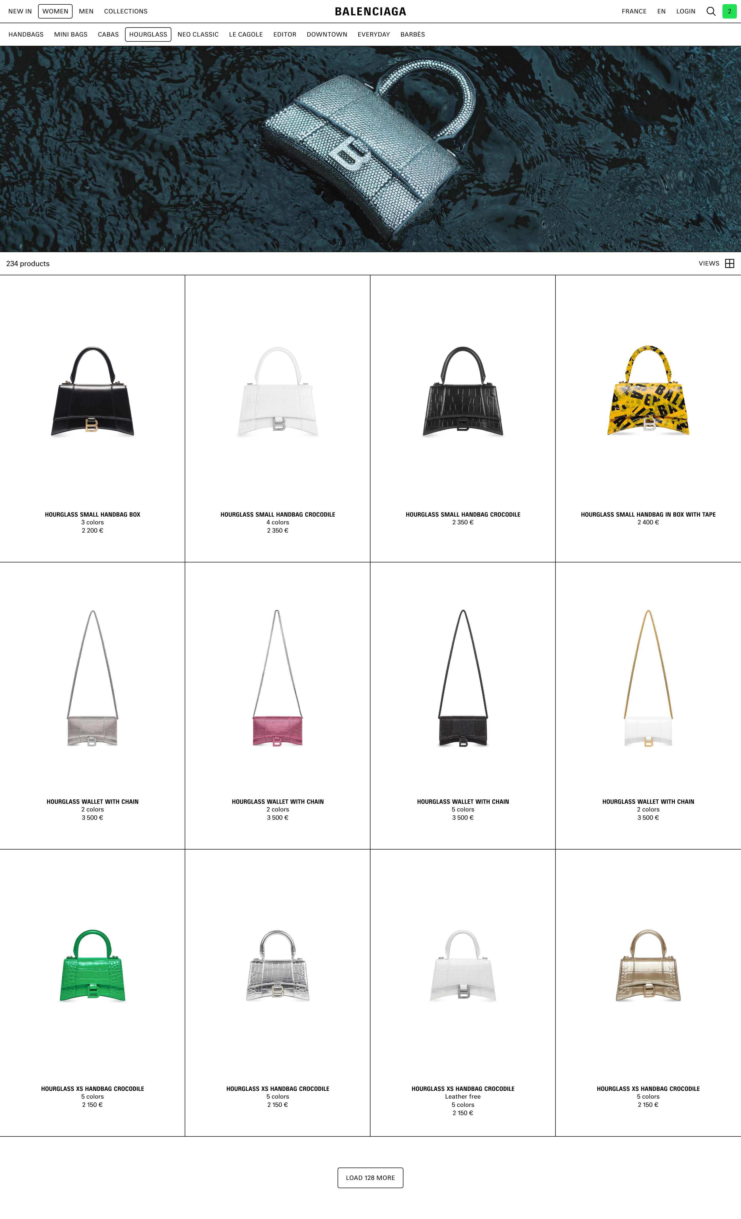Switch to Handbags category tab
Viewport: 741px width, 1219px height.
pos(26,35)
